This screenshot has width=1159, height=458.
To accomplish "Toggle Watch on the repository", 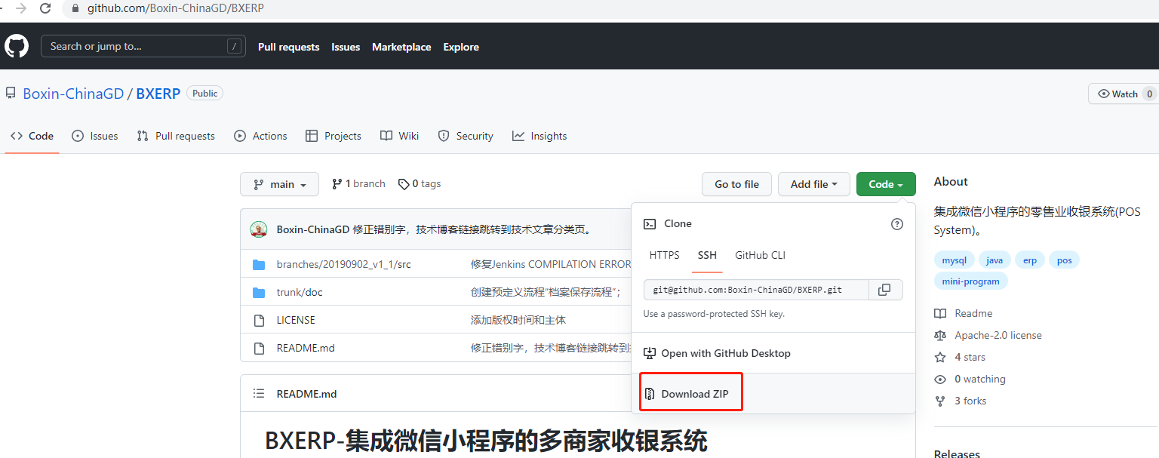I will pos(1124,94).
